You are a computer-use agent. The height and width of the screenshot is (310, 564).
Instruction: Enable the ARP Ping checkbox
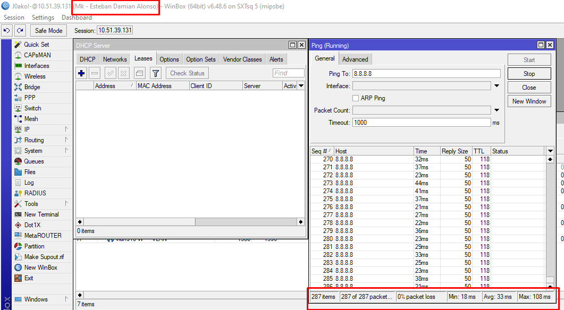356,98
